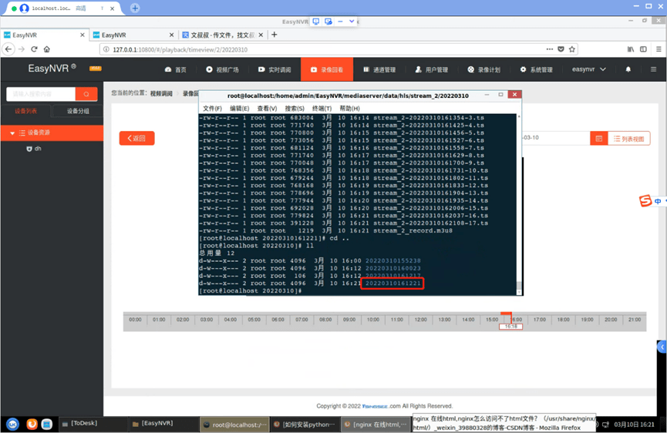Open Firefox home page icon
This screenshot has width=667, height=433.
(x=47, y=49)
